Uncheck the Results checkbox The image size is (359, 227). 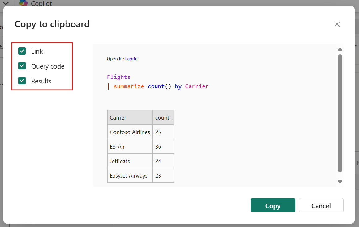click(22, 81)
